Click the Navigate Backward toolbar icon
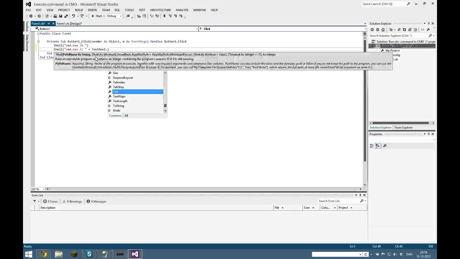 click(31, 16)
